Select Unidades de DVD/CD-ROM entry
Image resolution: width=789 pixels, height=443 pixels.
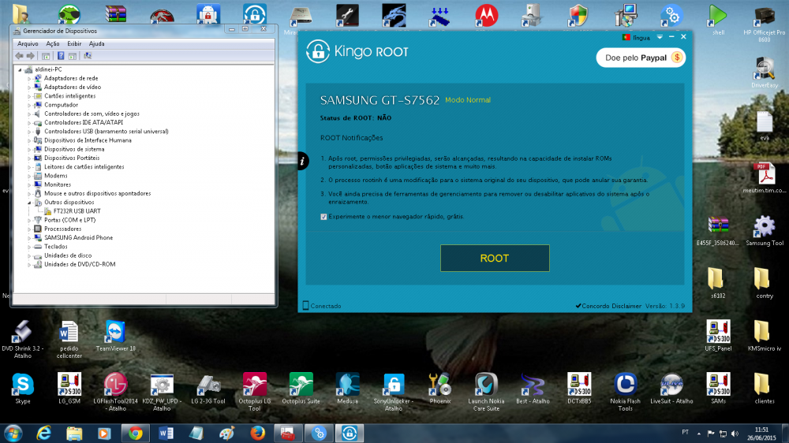coord(80,265)
